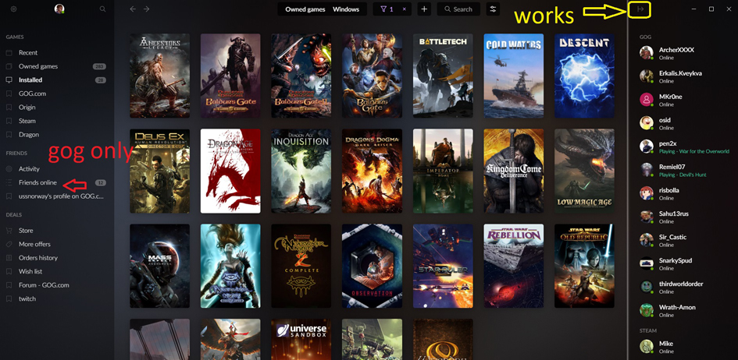The image size is (738, 360).
Task: Open Observation game cover
Action: (x=372, y=266)
